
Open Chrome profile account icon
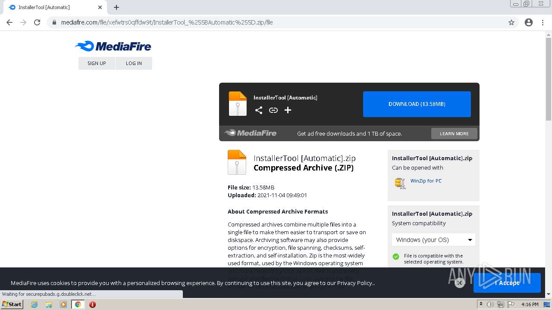(529, 22)
